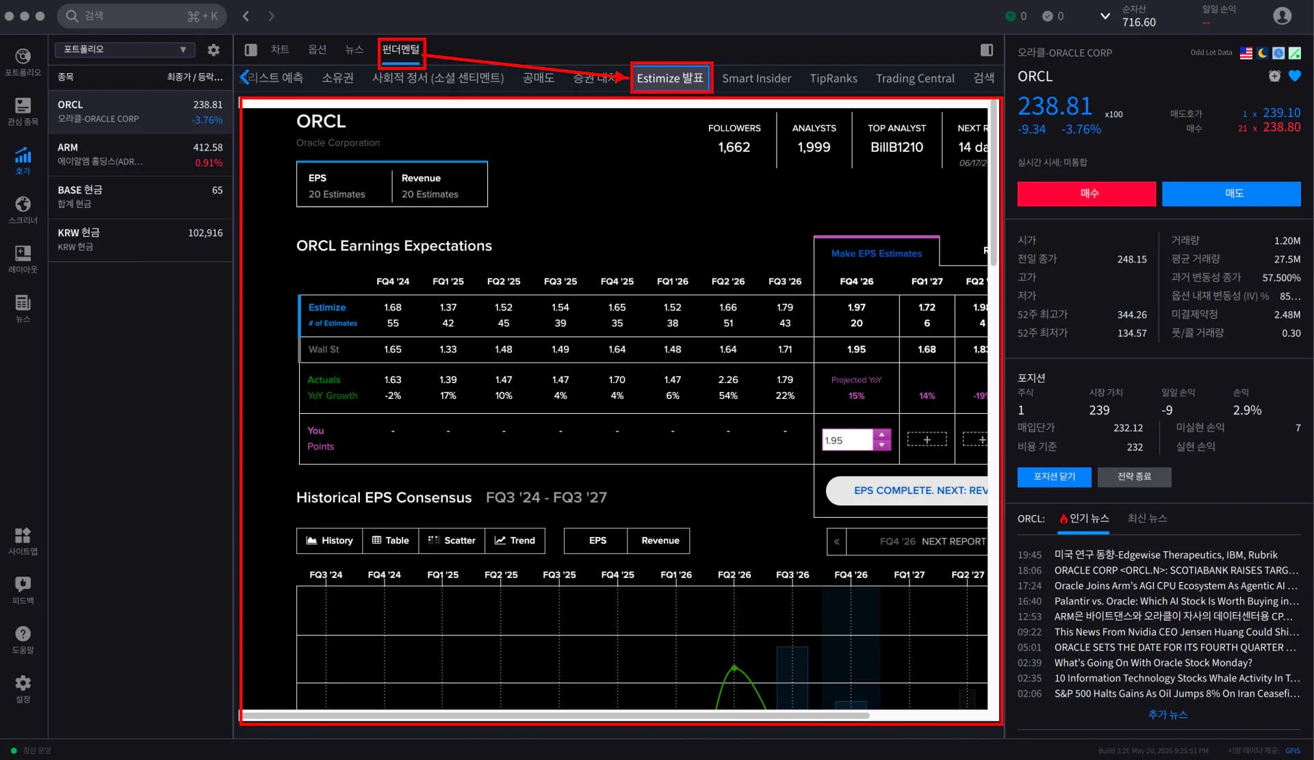Open the 관심 종목 watchlist sidebar icon
Screen dimensions: 1314x760
[x=23, y=111]
